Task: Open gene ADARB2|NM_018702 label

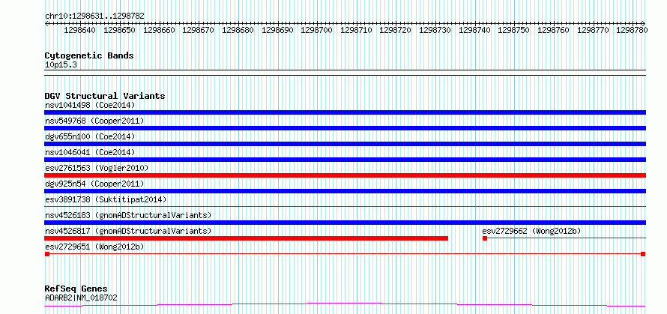Action: (81, 298)
